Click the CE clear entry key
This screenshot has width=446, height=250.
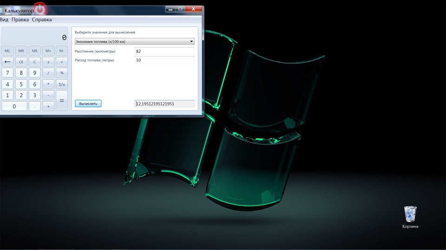point(21,62)
